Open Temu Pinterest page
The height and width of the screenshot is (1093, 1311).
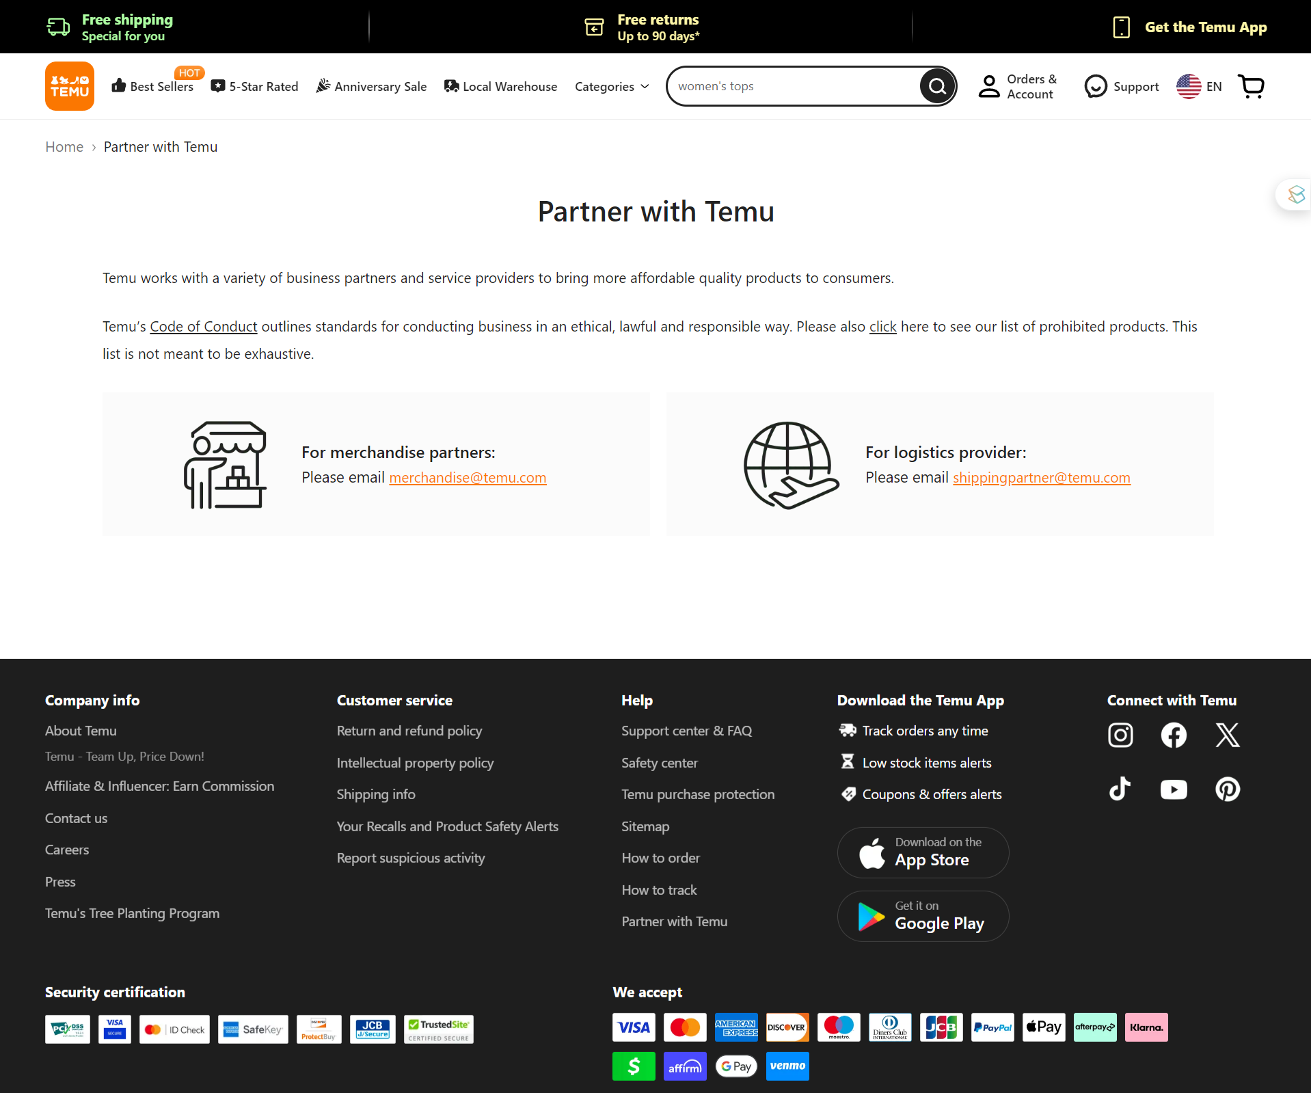[1228, 789]
